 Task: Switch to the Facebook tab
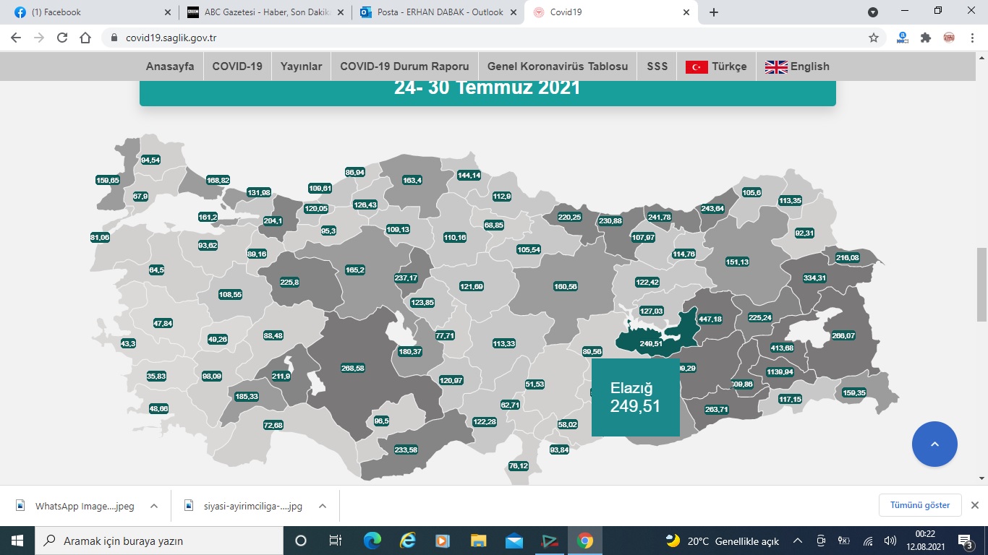[90, 12]
